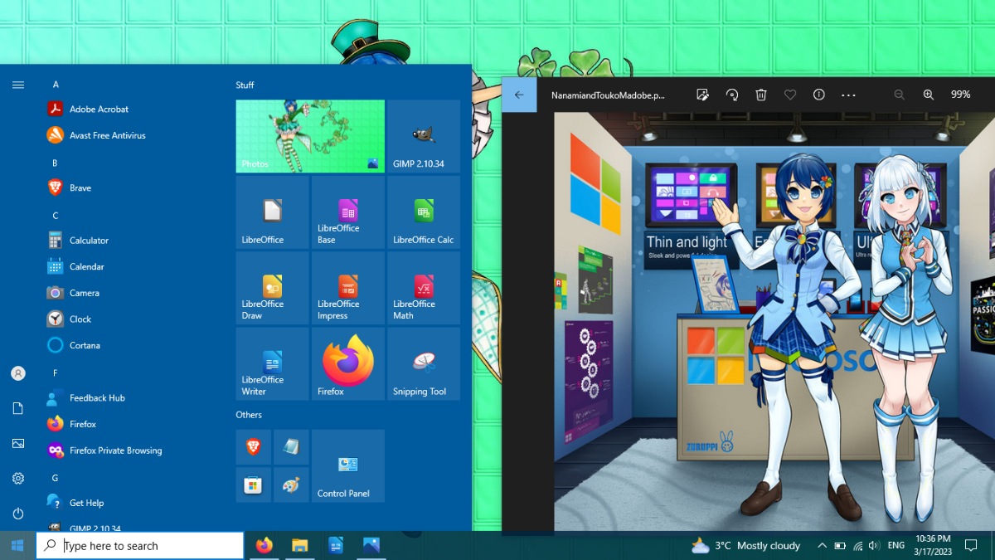The height and width of the screenshot is (560, 995).
Task: Launch the LibreOffice Calc tile
Action: (x=424, y=212)
